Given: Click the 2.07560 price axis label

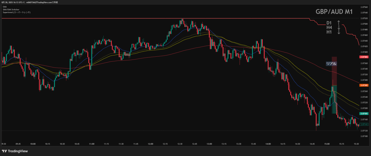Looking at the screenshot, I should pyautogui.click(x=364, y=7).
